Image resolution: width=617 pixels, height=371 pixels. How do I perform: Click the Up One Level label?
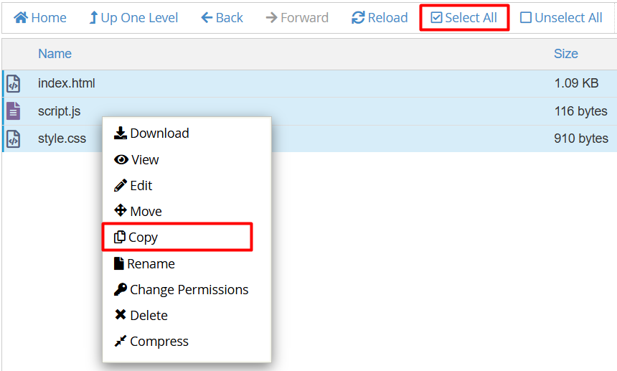tap(139, 18)
